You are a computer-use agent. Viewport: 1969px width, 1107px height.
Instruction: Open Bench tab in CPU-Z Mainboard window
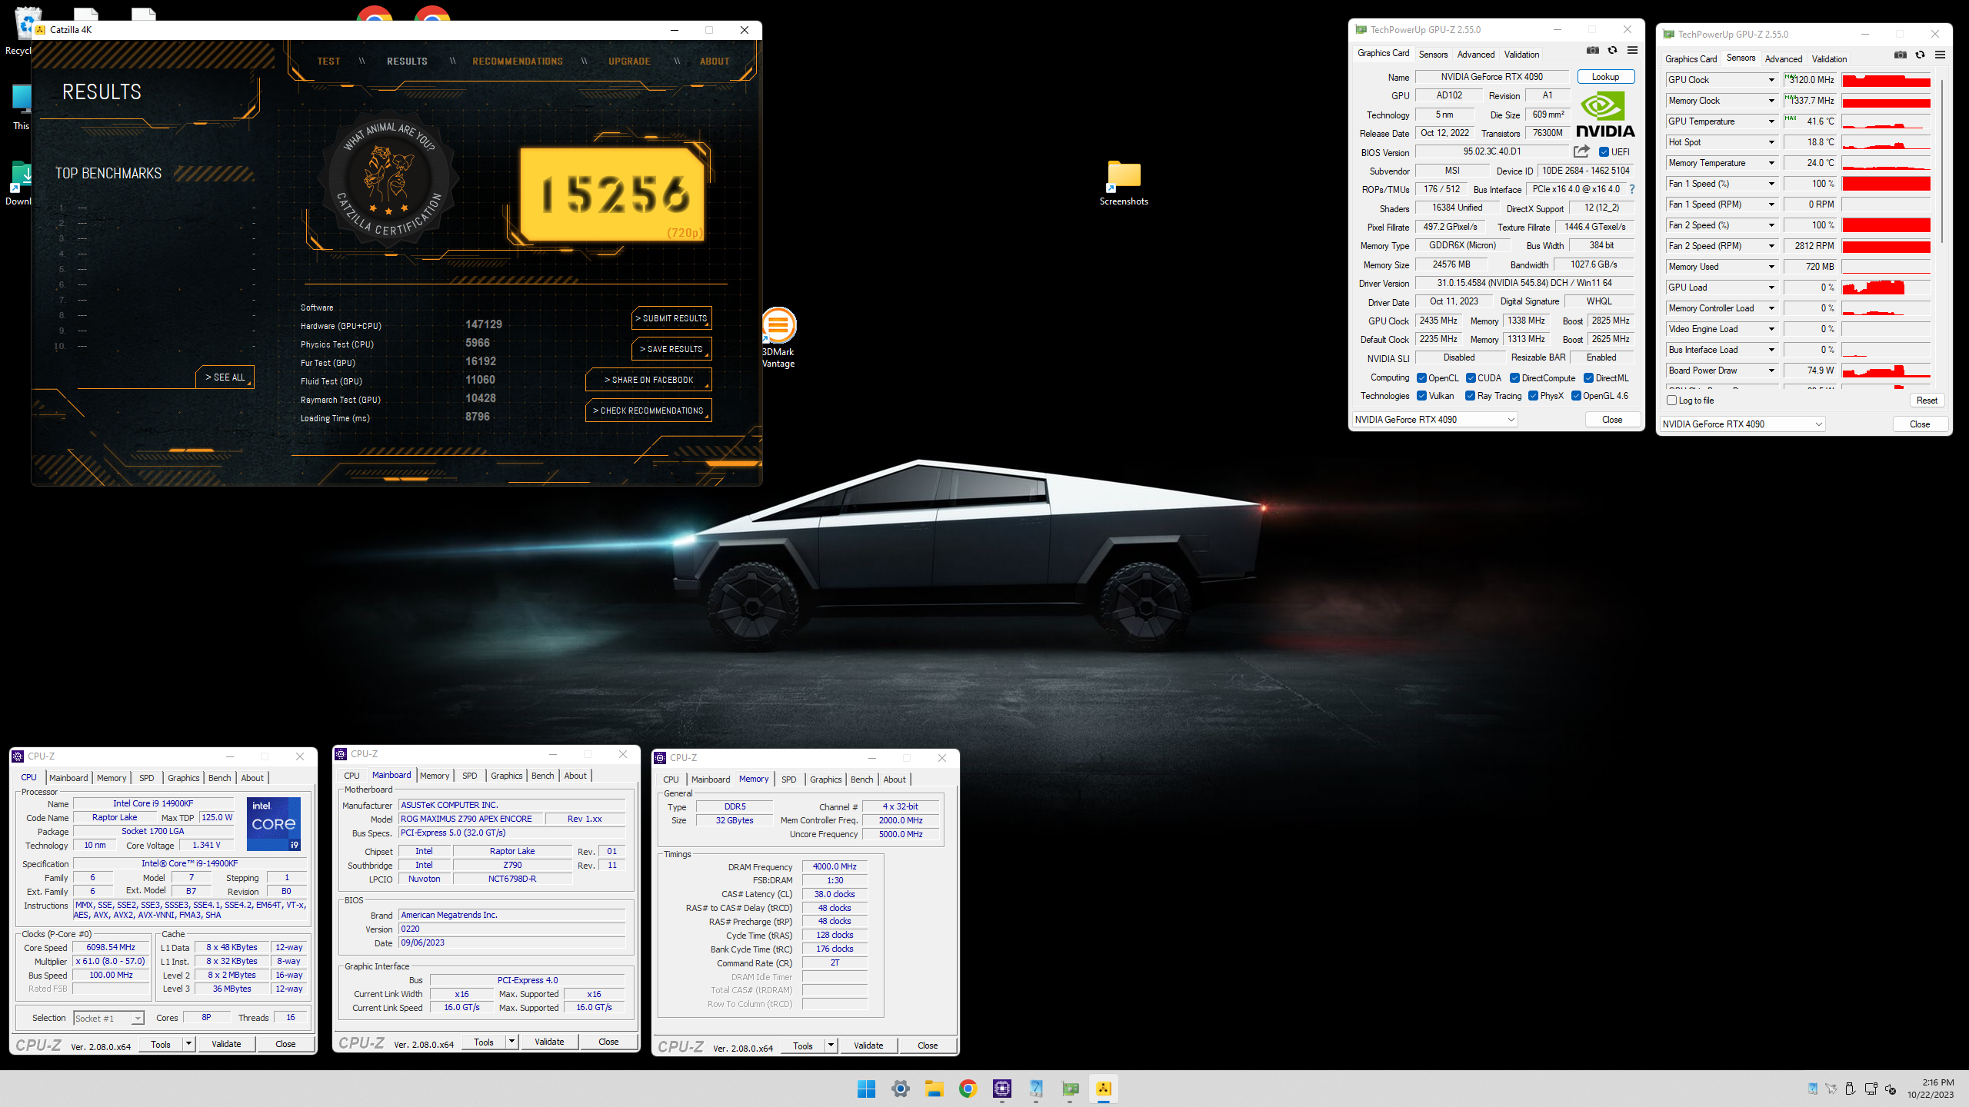[x=542, y=776]
